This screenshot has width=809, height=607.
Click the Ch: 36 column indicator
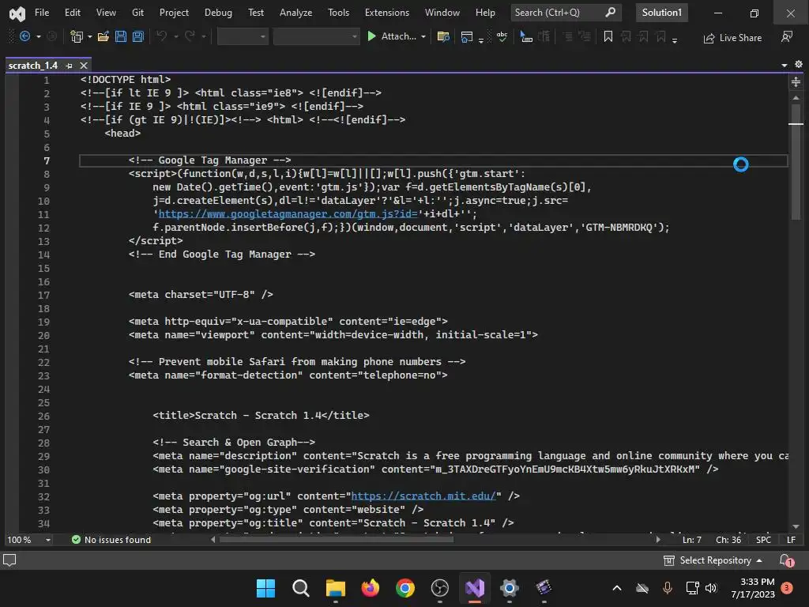click(728, 539)
